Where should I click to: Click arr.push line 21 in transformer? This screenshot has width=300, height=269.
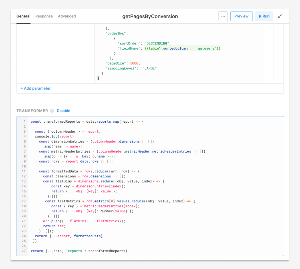pos(84,221)
